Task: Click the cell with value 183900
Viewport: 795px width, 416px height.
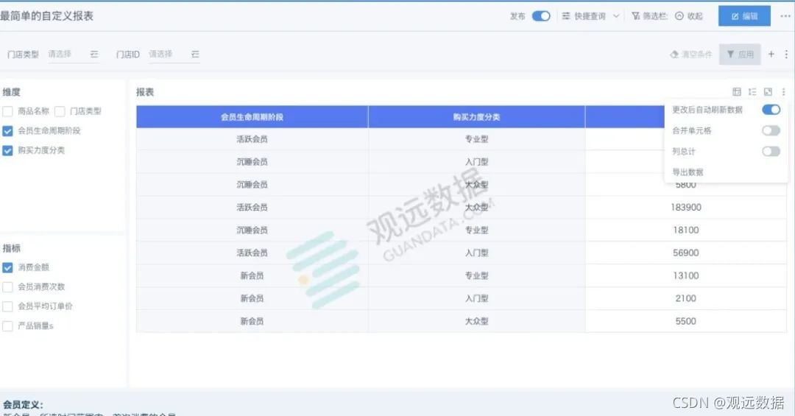Action: tap(685, 207)
